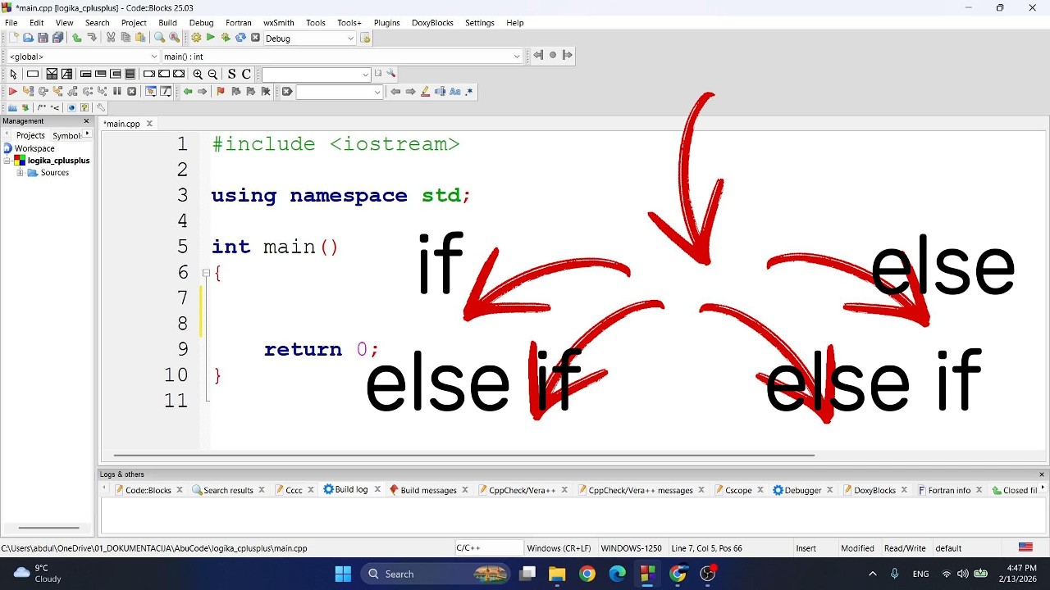Close the Logs & others panel
This screenshot has width=1050, height=590.
[x=1042, y=474]
